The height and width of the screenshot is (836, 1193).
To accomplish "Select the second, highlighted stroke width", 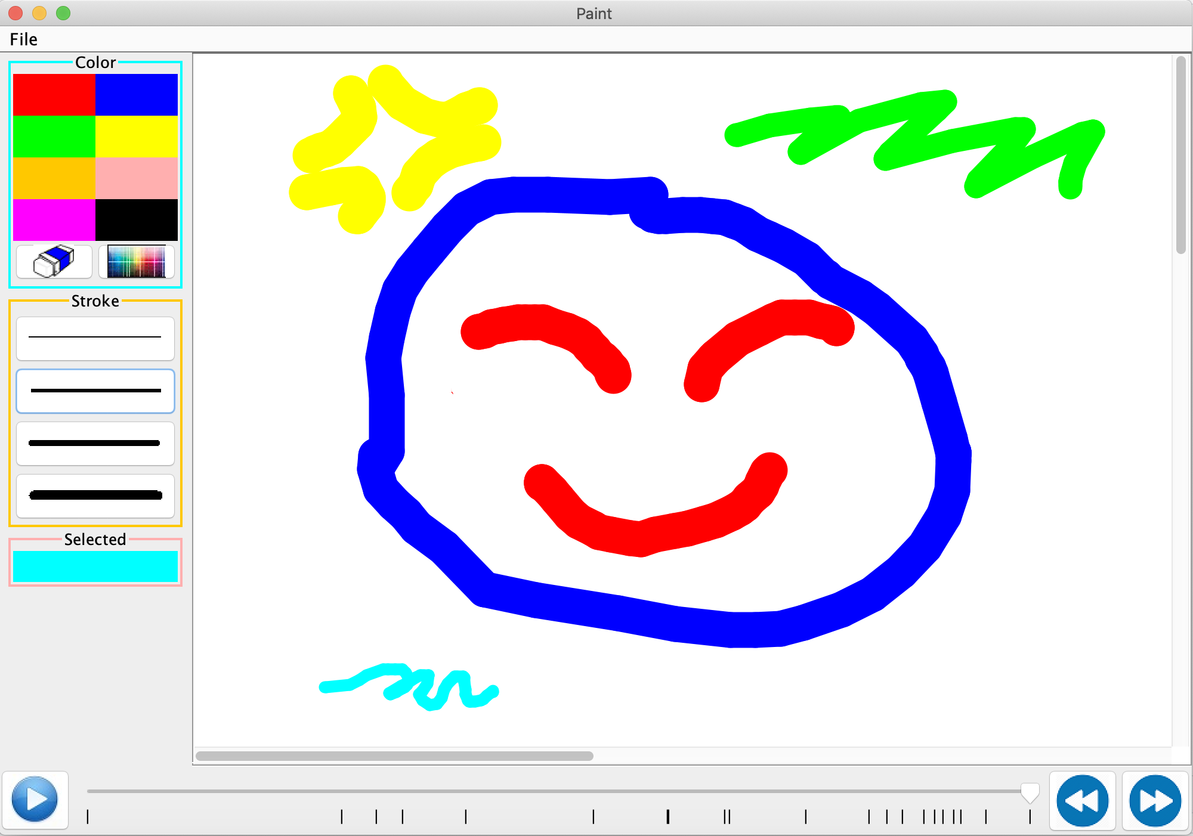I will [x=95, y=391].
